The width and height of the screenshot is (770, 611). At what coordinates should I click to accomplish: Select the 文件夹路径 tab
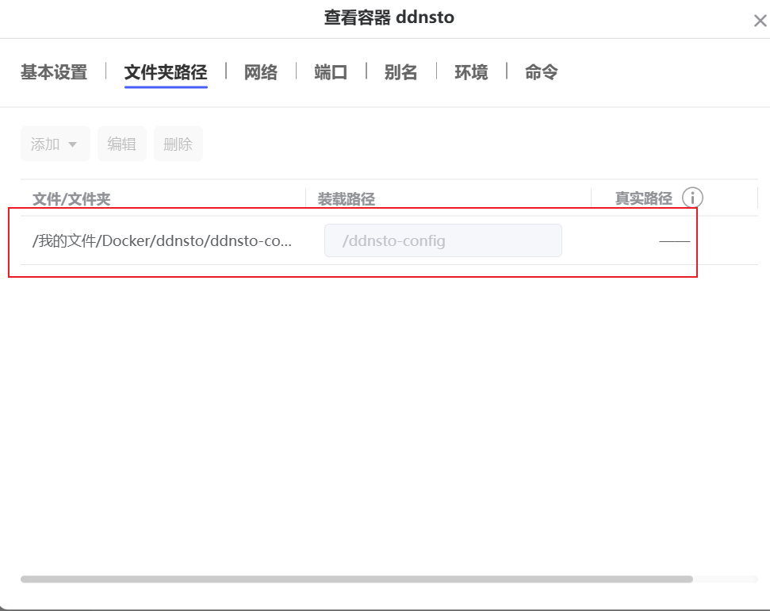166,72
